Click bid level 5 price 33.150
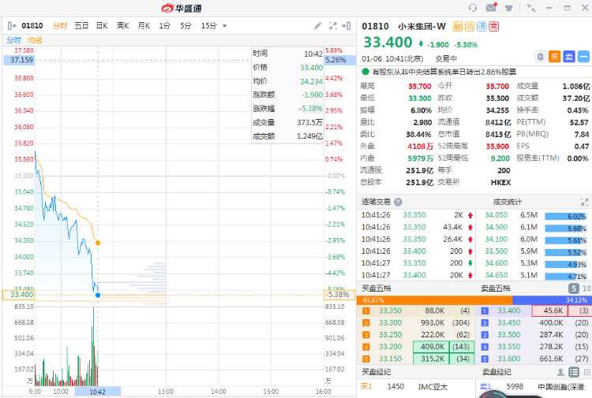The image size is (592, 398). 391,359
